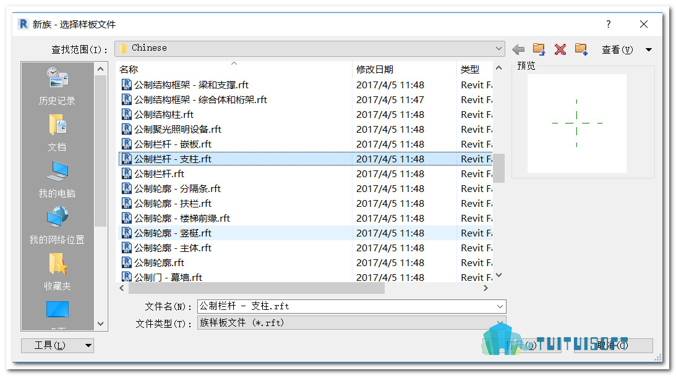
Task: Click in the 文件名 input field
Action: 346,306
